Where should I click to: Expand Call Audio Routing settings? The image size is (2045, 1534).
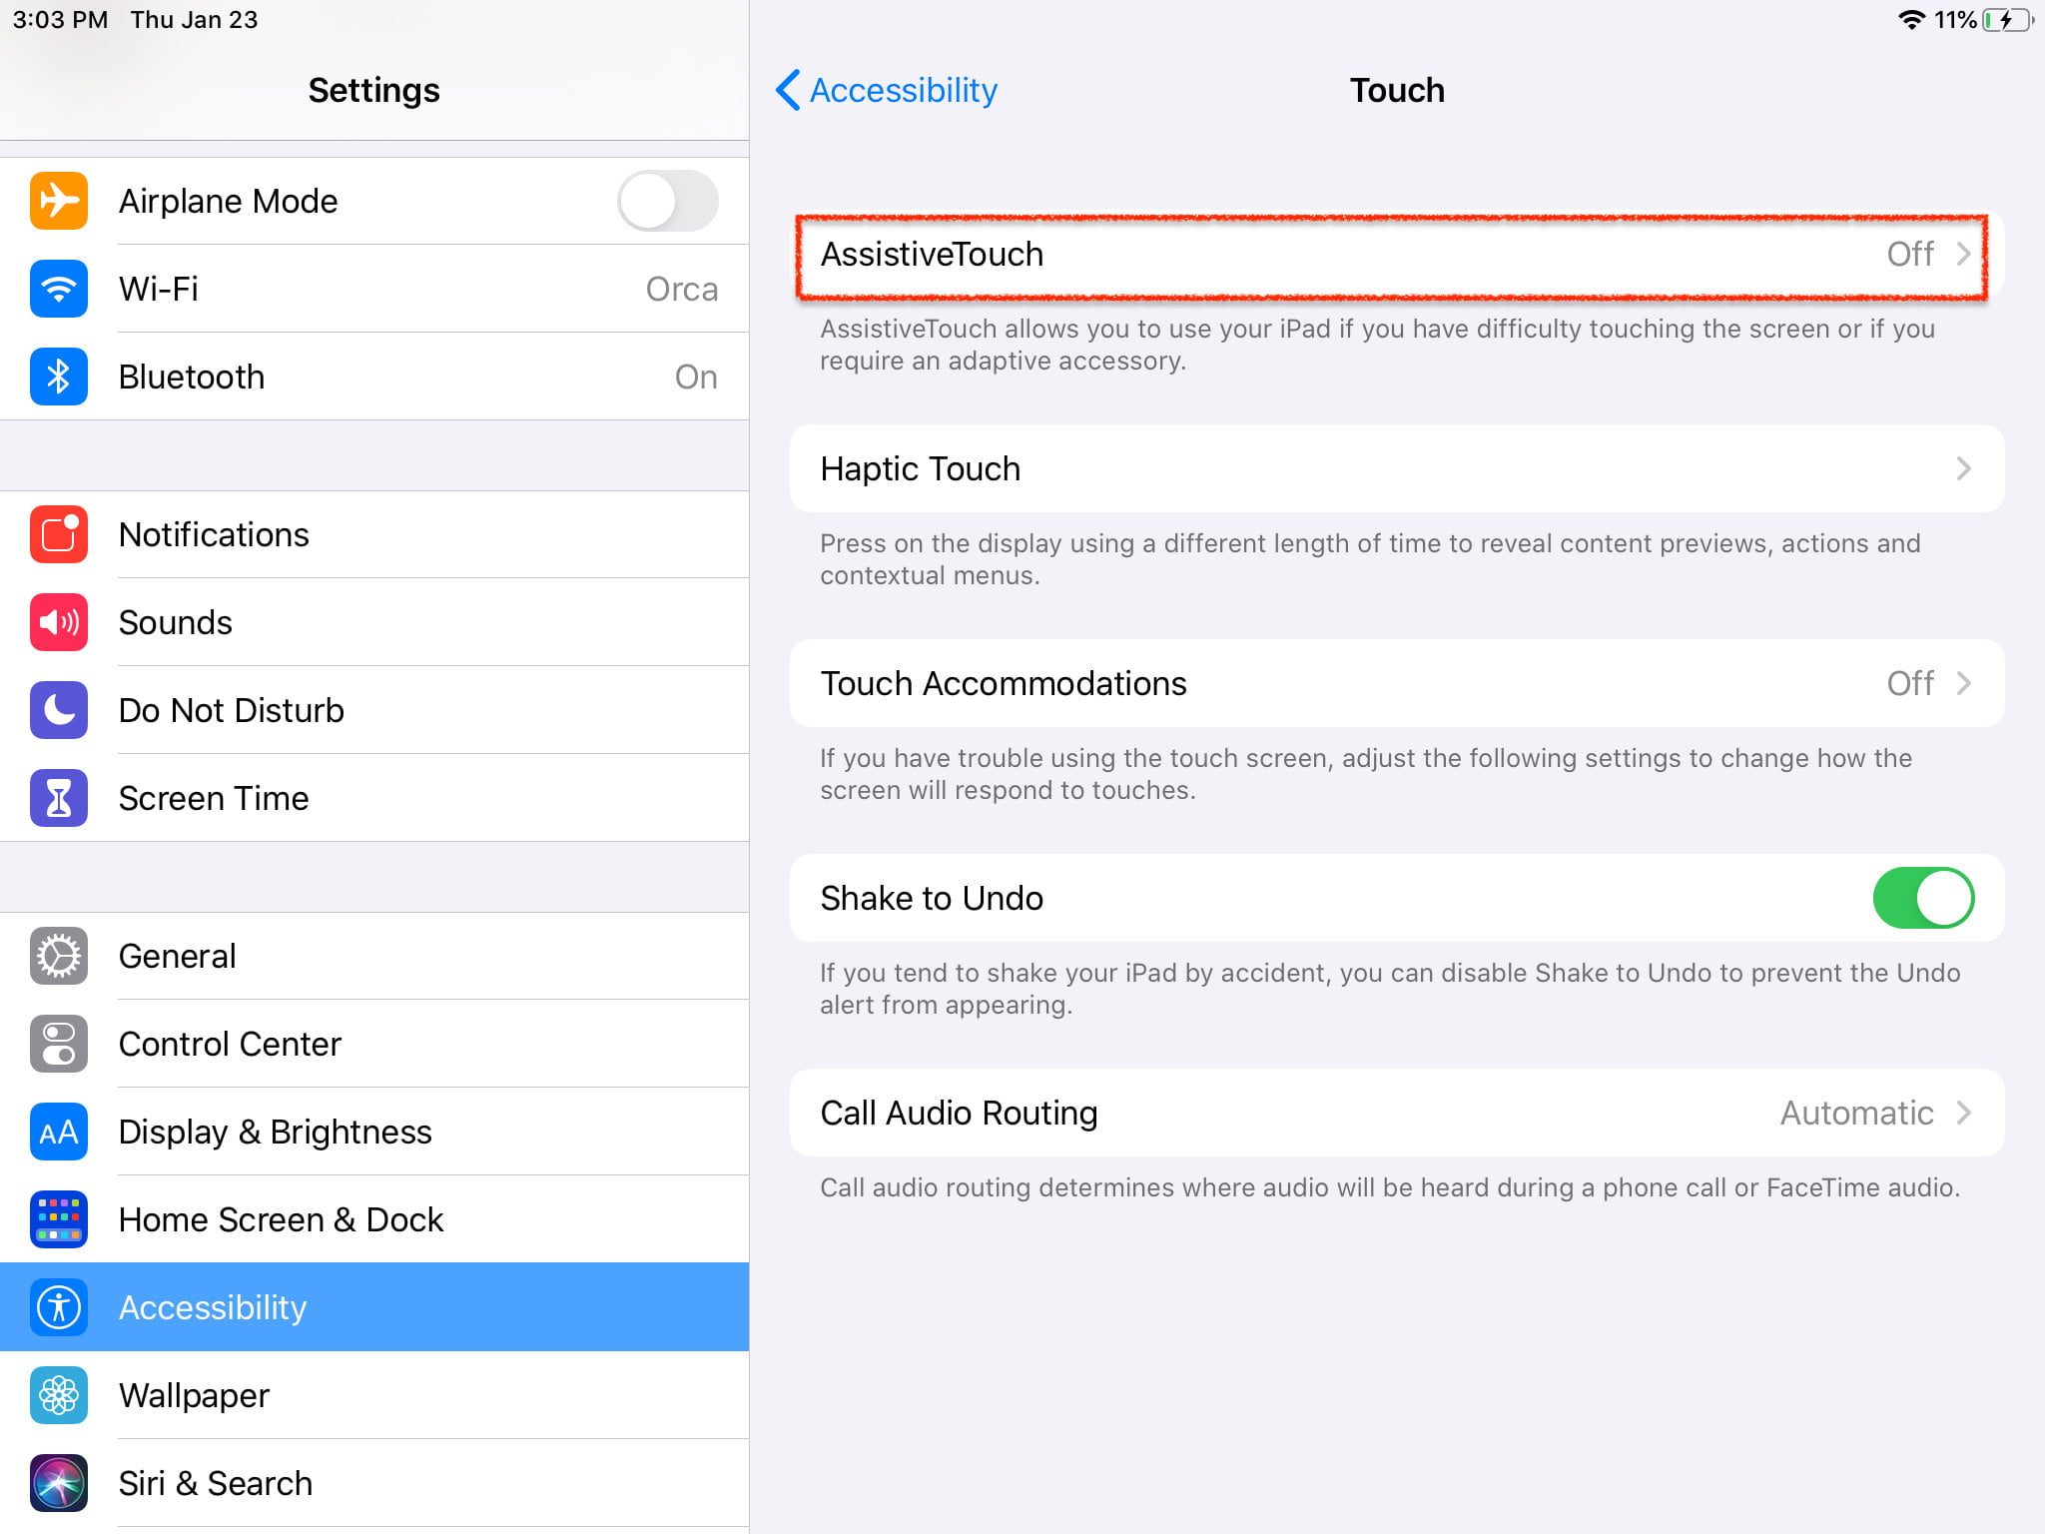tap(1398, 1113)
